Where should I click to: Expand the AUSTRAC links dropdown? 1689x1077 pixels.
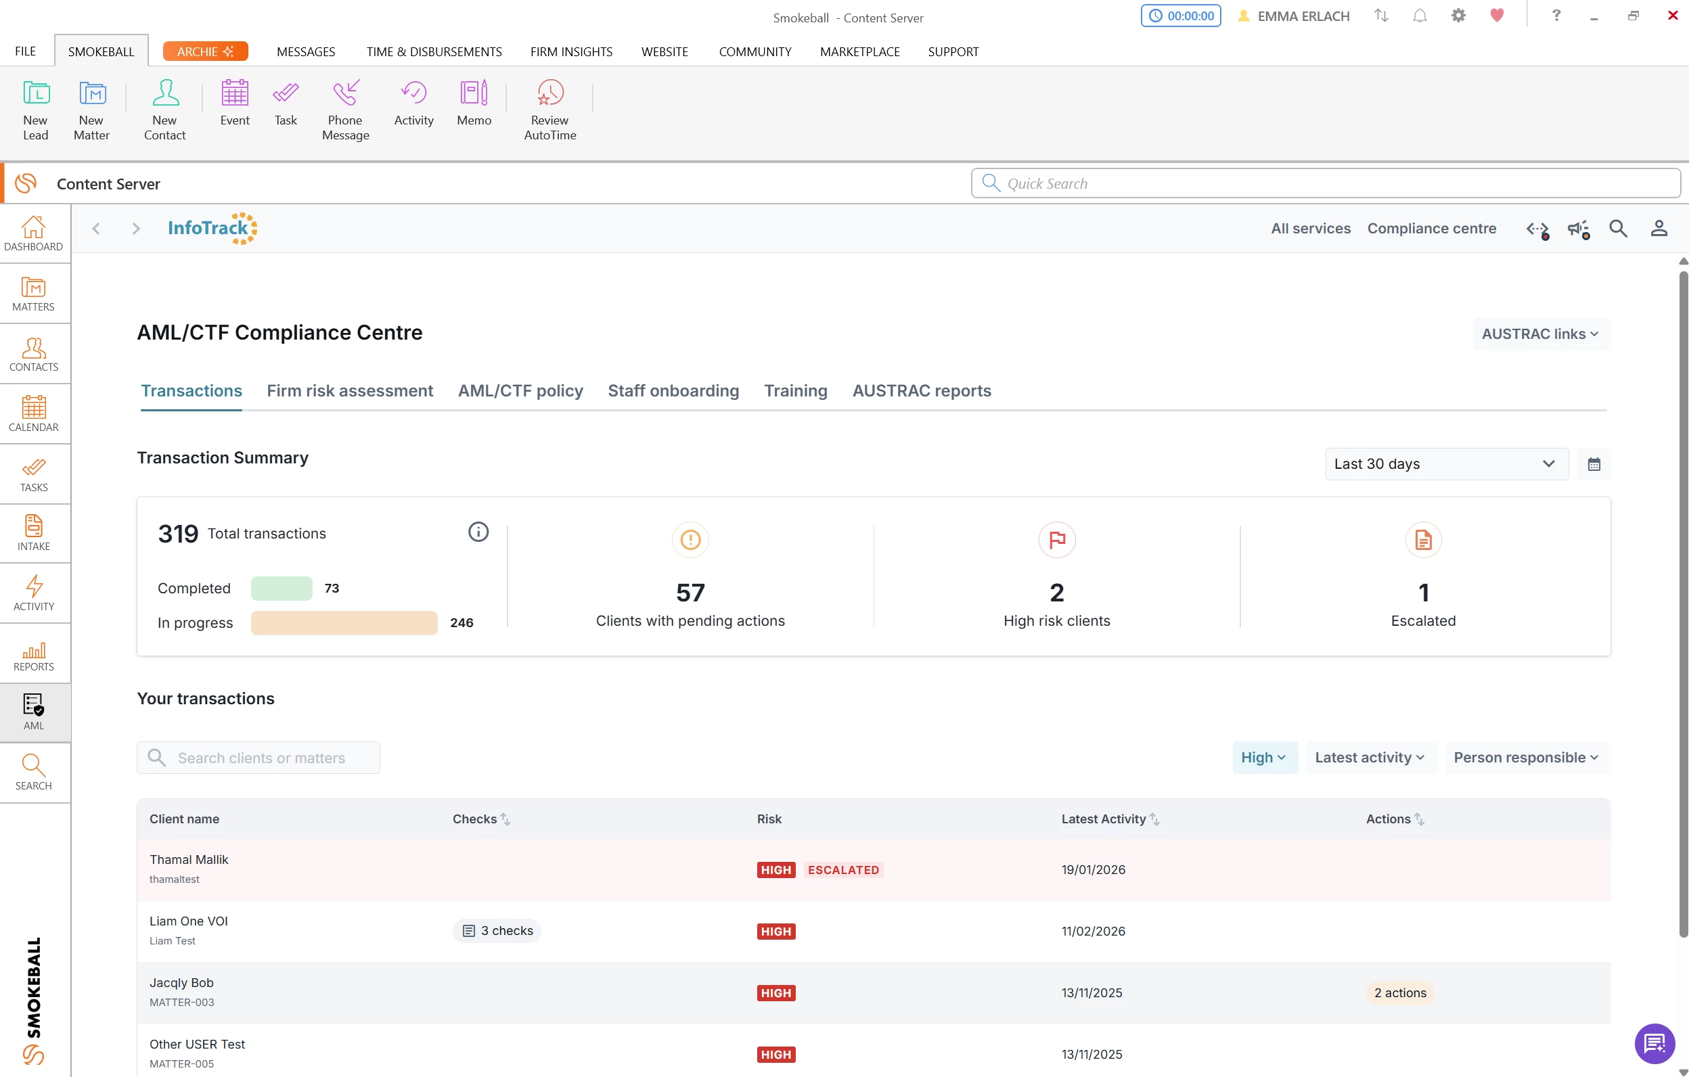(1540, 334)
